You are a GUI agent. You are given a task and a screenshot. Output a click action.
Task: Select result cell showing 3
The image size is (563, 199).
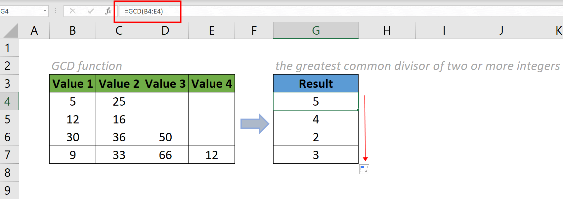coord(316,155)
